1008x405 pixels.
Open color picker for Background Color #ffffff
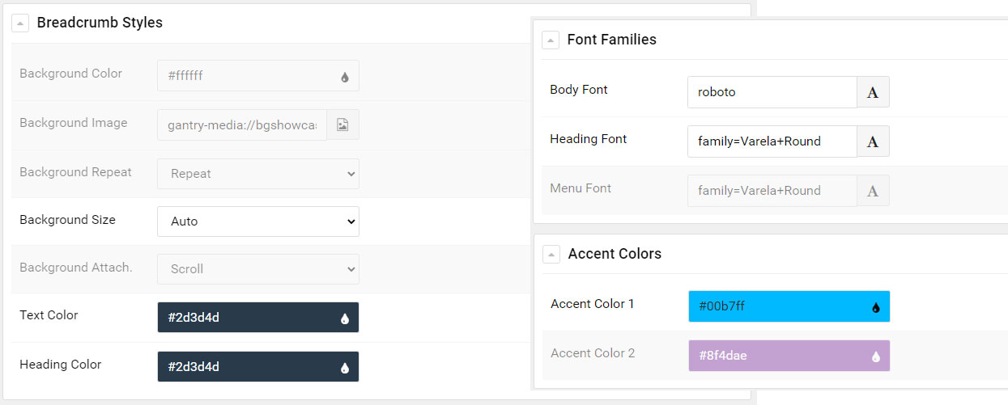tap(345, 77)
